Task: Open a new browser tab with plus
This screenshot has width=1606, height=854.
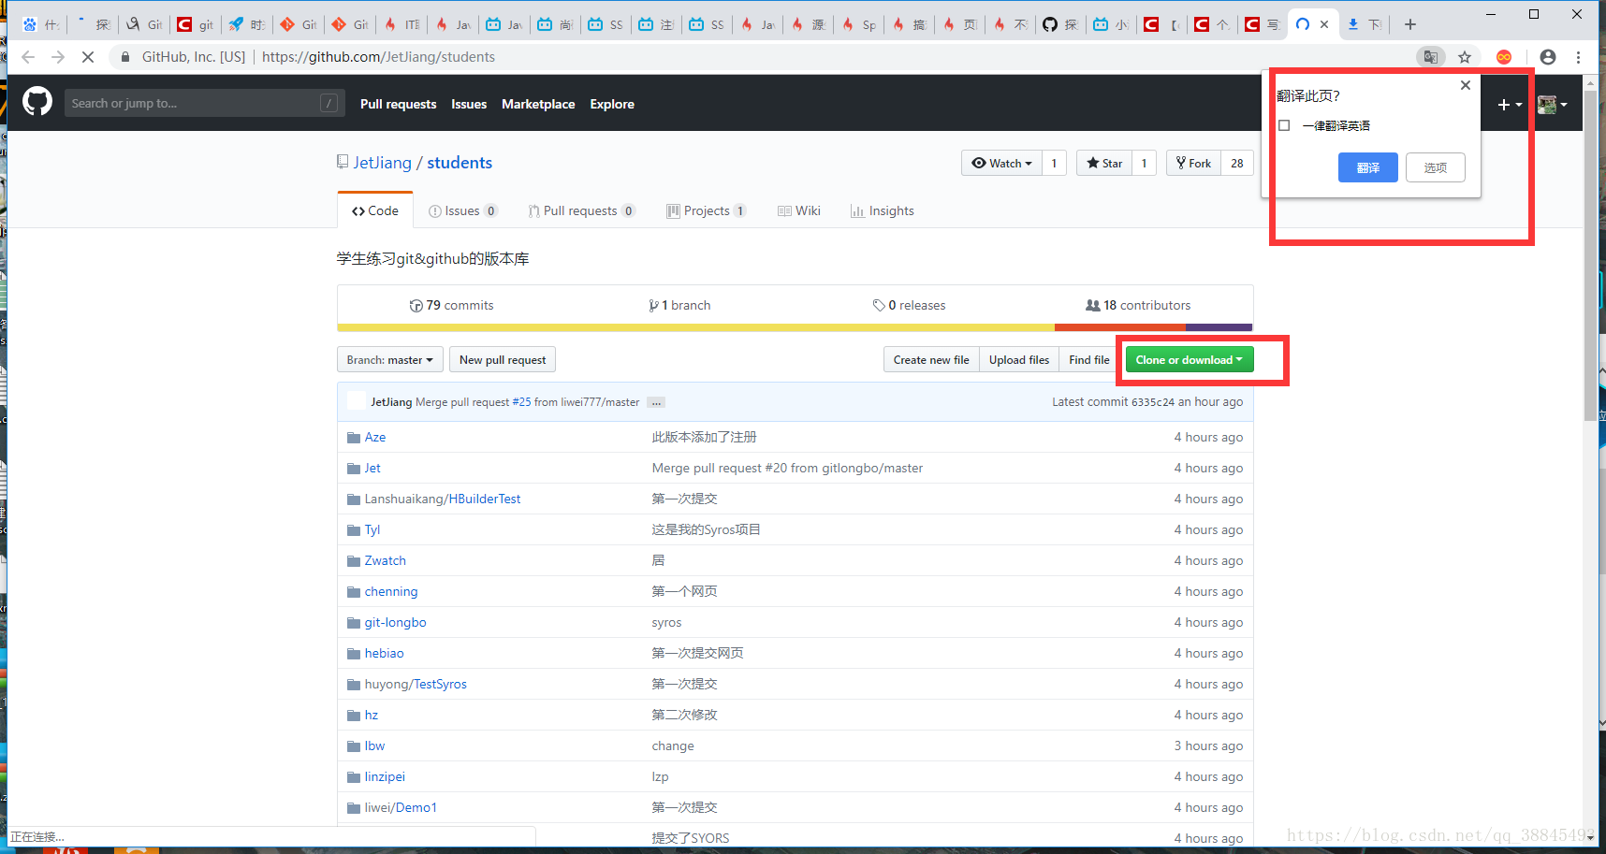Action: point(1410,24)
